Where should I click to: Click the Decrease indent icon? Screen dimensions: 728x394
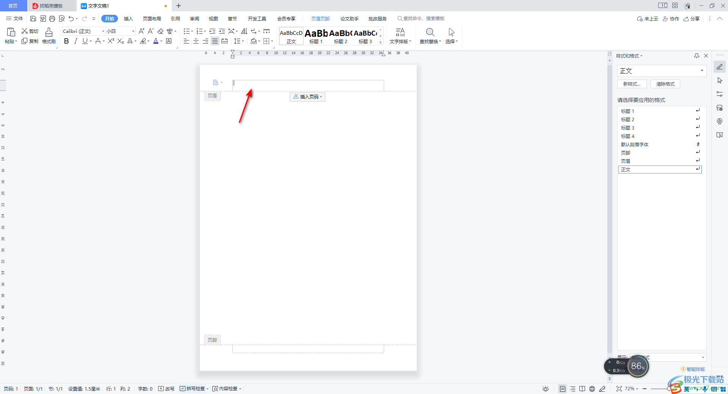pyautogui.click(x=212, y=31)
